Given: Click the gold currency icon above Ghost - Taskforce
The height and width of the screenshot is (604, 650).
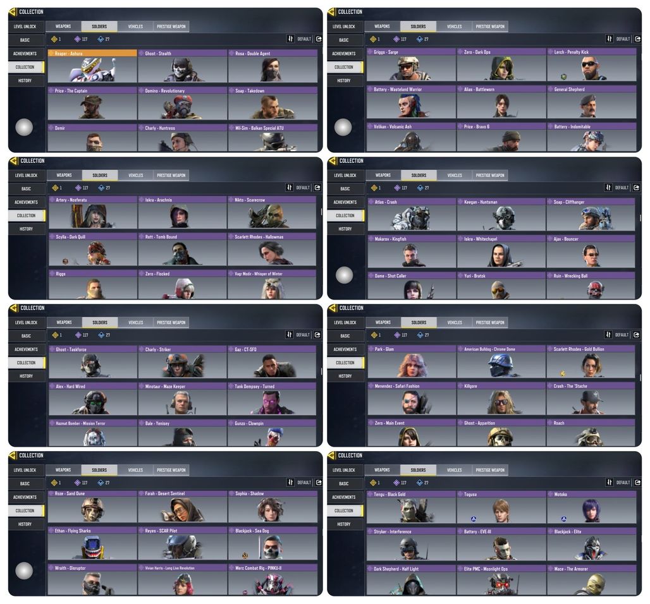Looking at the screenshot, I should pyautogui.click(x=55, y=335).
